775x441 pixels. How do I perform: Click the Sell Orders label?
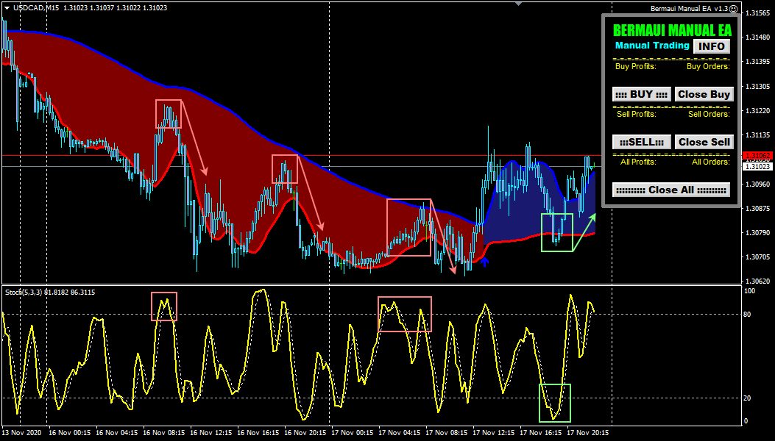point(709,114)
